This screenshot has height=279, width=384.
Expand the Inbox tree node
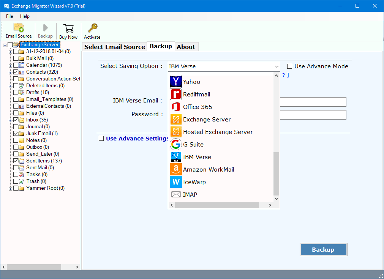pyautogui.click(x=10, y=120)
